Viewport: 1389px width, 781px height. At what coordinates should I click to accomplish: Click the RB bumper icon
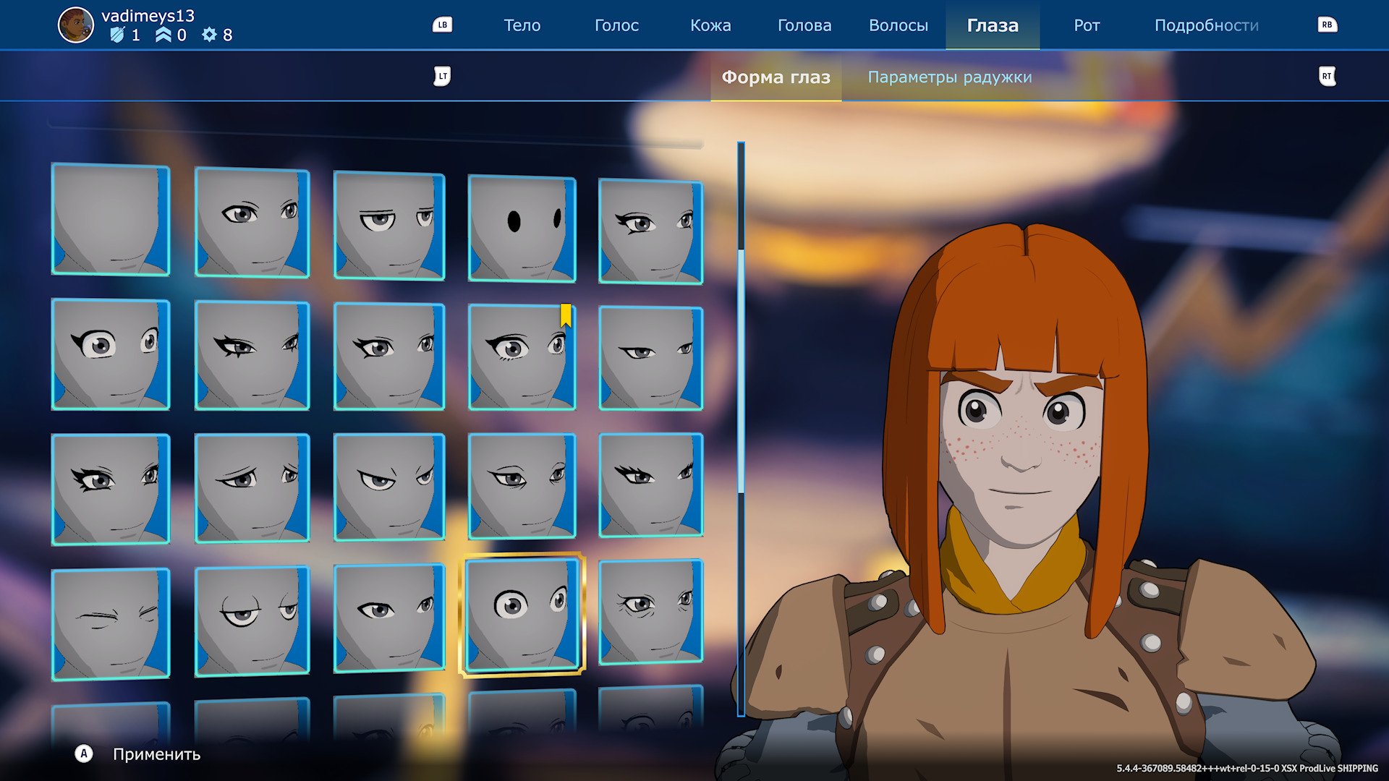pos(1327,25)
